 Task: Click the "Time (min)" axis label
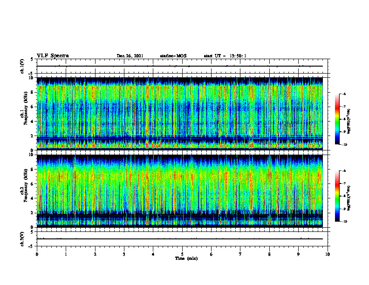pos(186,258)
